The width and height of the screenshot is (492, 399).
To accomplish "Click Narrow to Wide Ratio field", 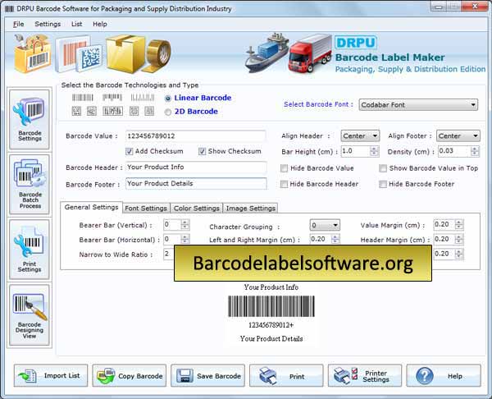I will 169,254.
